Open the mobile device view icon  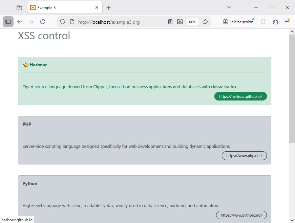pos(263,22)
